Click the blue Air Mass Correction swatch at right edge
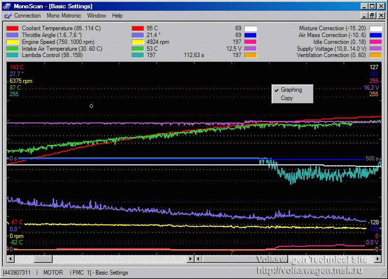This screenshot has width=388, height=279. tap(375, 35)
